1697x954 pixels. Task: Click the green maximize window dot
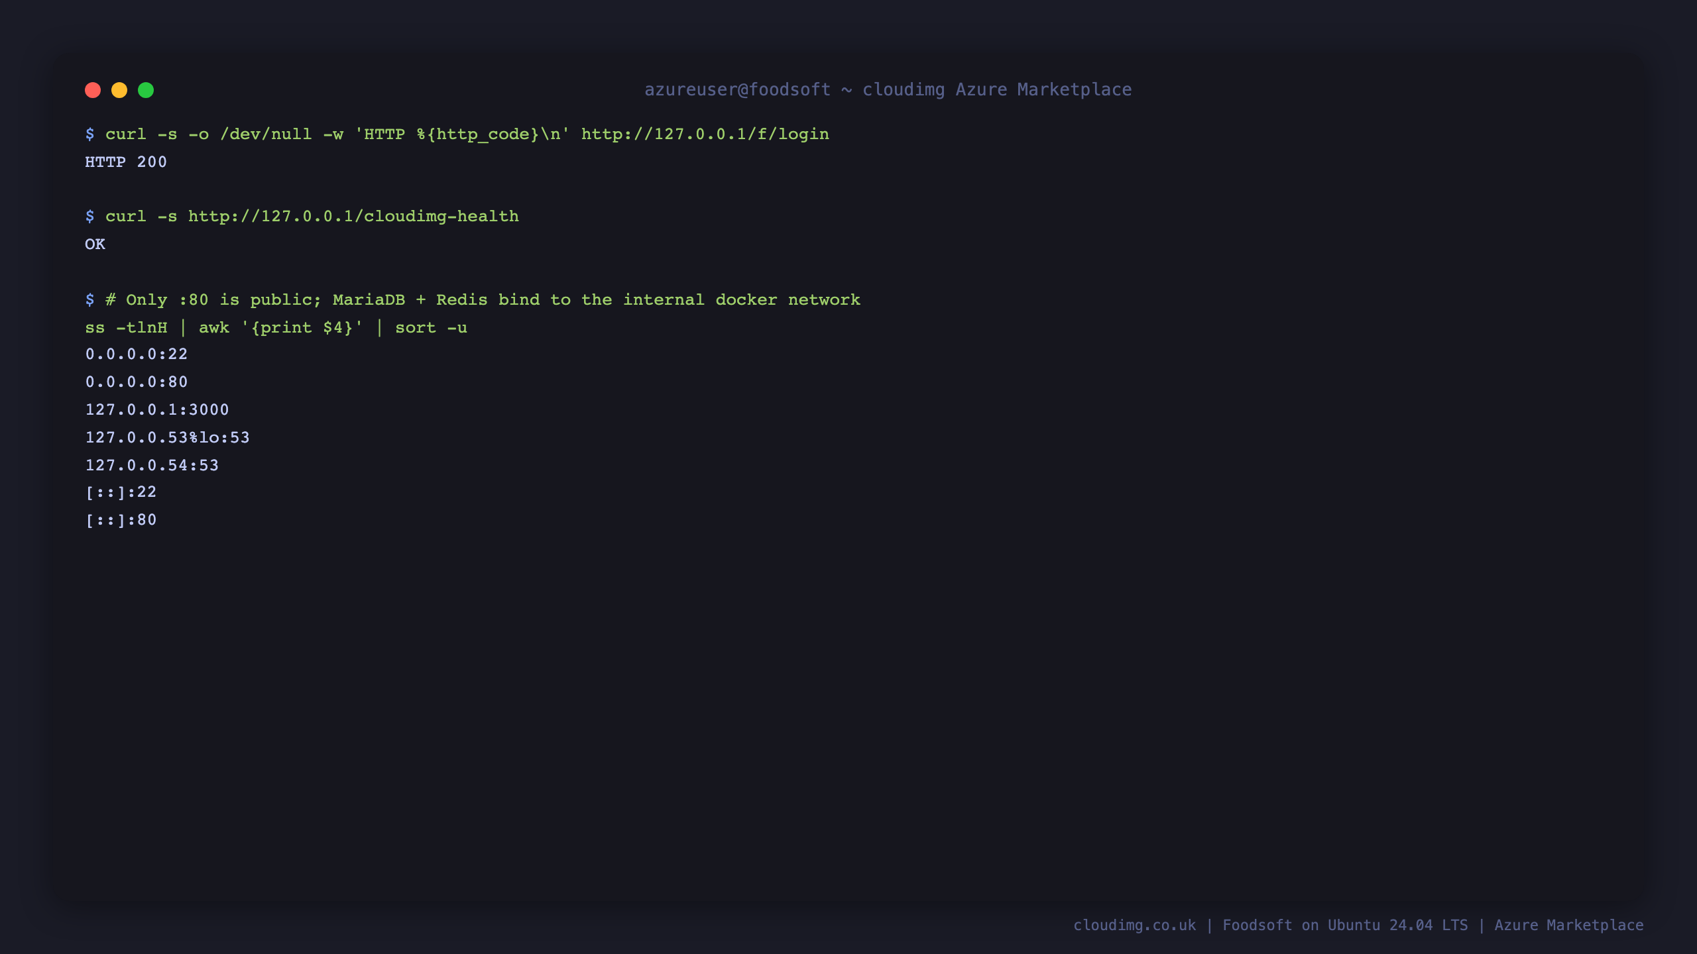(x=146, y=90)
